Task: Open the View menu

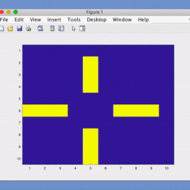Action: point(36,19)
